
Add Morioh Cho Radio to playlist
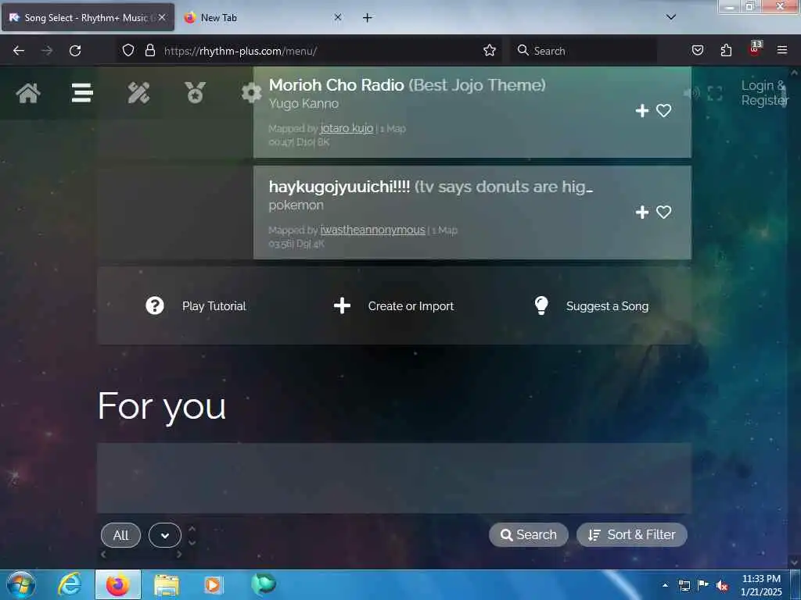tap(641, 110)
